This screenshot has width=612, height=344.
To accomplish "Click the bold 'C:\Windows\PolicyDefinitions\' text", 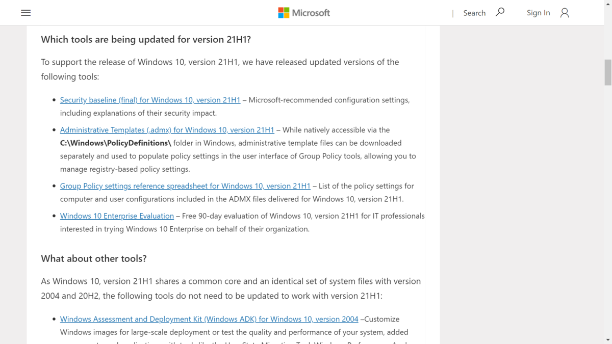I will coord(116,143).
